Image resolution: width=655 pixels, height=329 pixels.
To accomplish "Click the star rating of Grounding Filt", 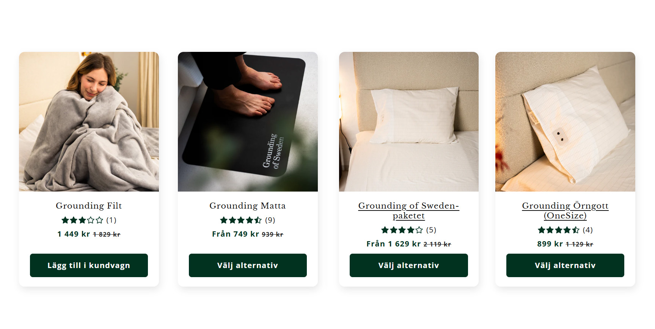I will click(82, 220).
